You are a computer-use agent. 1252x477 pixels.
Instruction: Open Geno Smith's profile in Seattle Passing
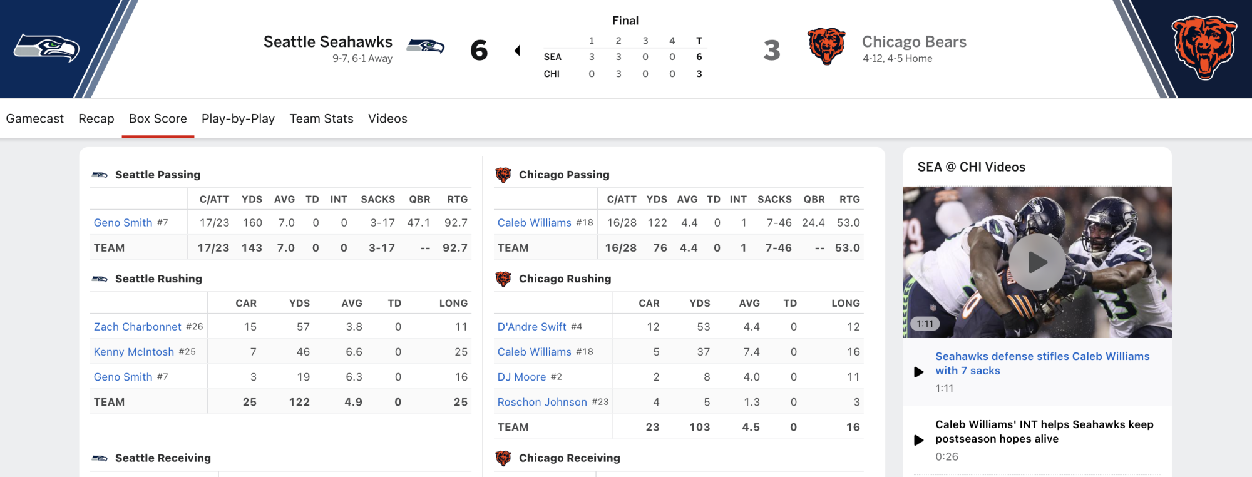pos(123,223)
